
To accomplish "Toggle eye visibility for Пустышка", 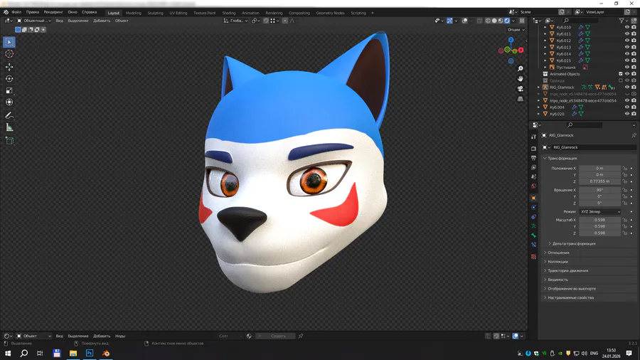I will pyautogui.click(x=627, y=68).
